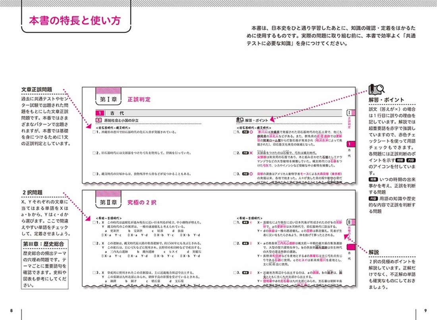
Task: Tick the checkbox on 正誤判定 answer 3 貝塚の調査
Action: (235, 174)
